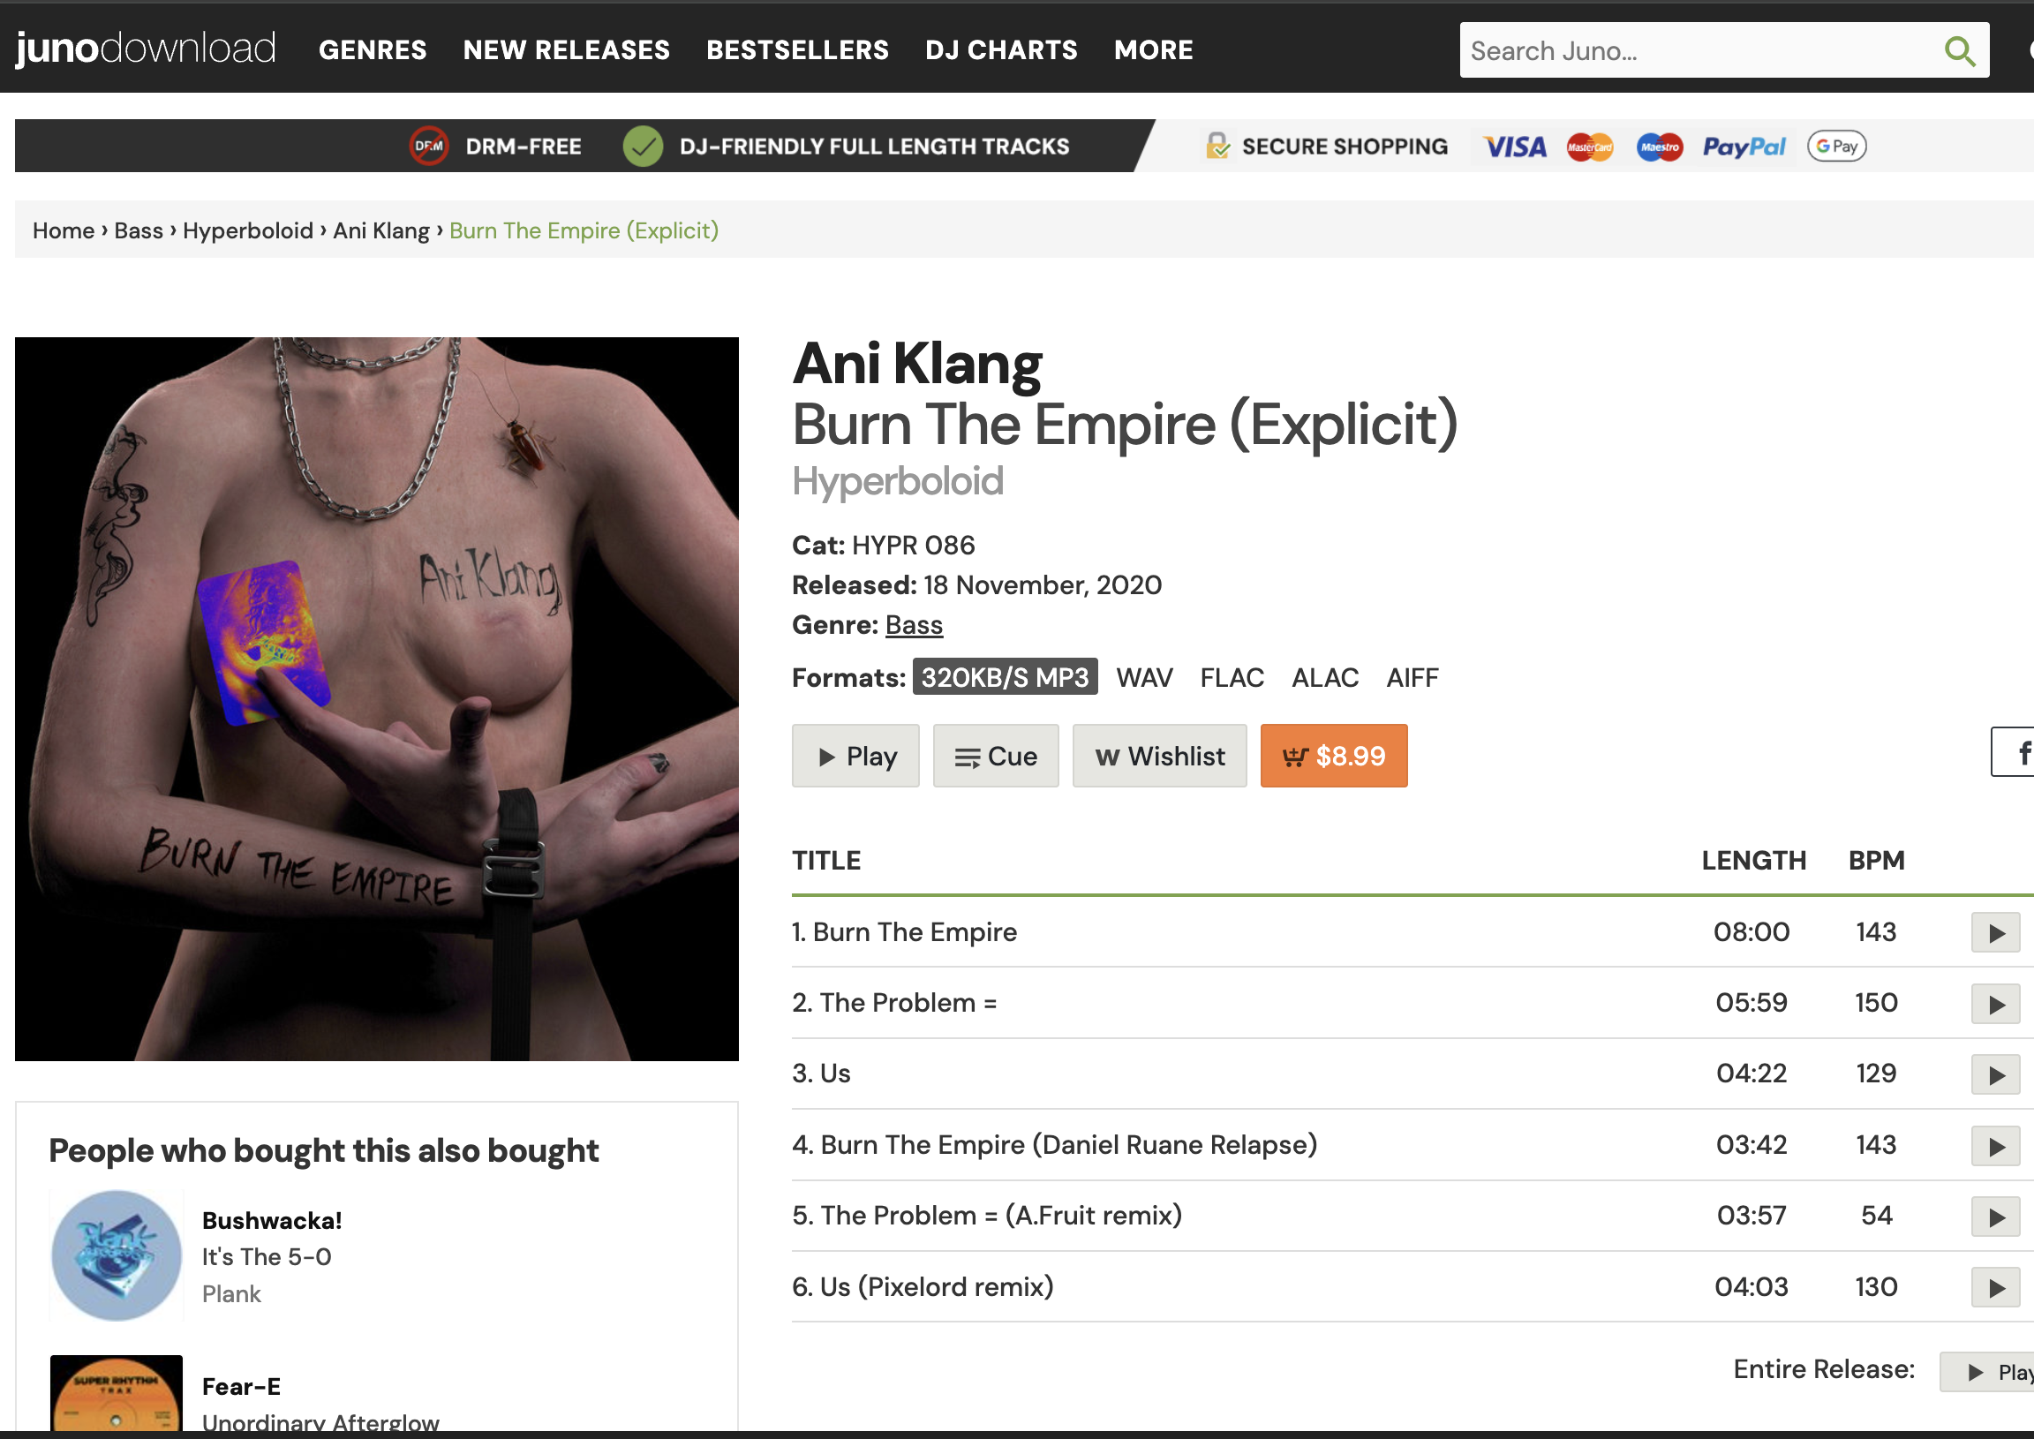Image resolution: width=2034 pixels, height=1439 pixels.
Task: Add the release to Wishlist
Action: pos(1159,756)
